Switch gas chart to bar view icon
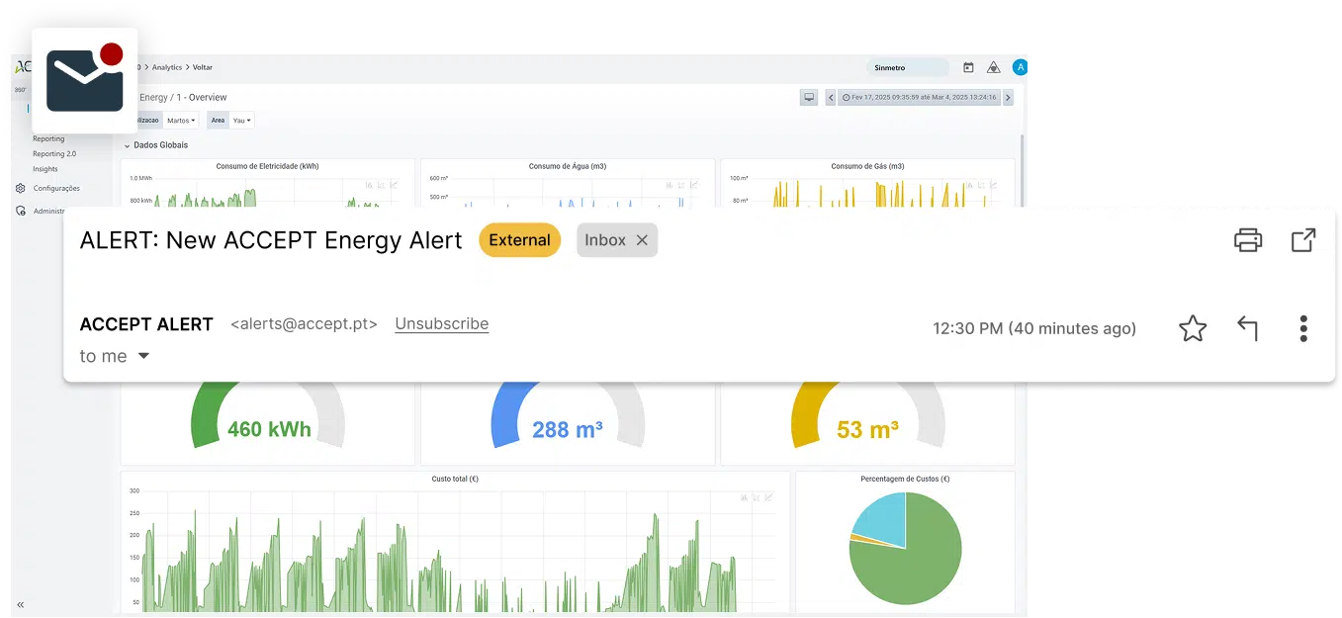Screen dimensions: 1342x618 point(969,184)
